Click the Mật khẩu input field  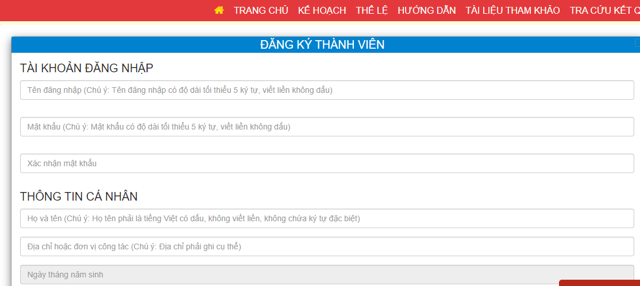coord(327,127)
